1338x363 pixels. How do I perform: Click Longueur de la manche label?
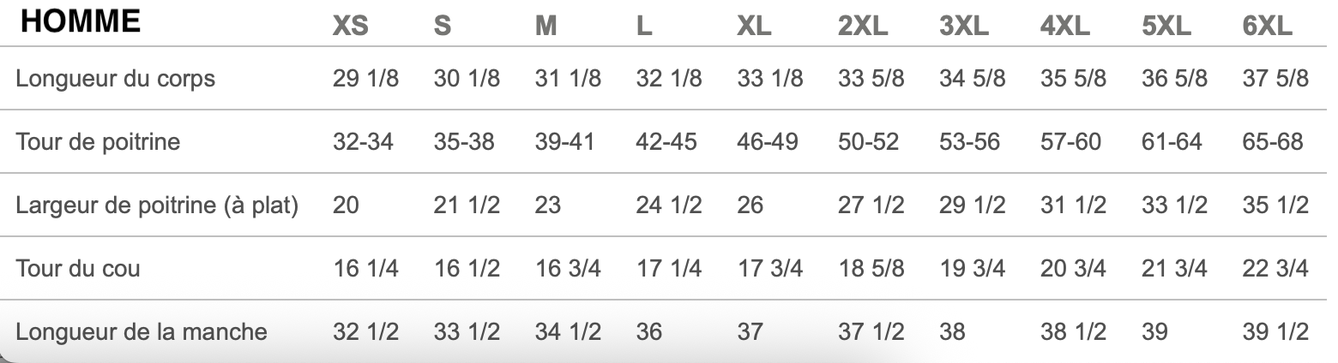tap(142, 330)
